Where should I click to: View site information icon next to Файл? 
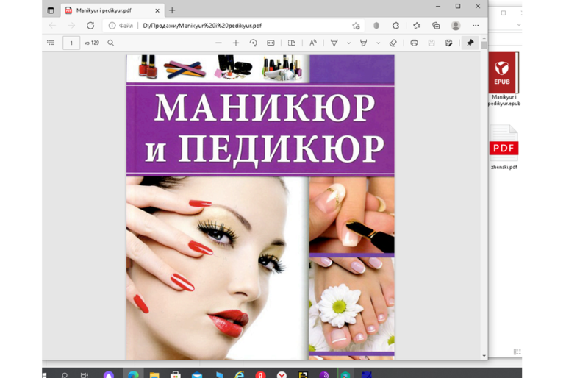(112, 26)
